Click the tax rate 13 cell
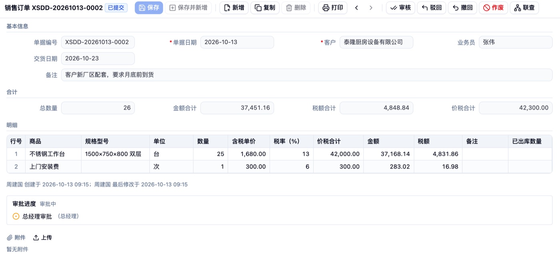Viewport: 560px width, 254px height. tap(292, 154)
